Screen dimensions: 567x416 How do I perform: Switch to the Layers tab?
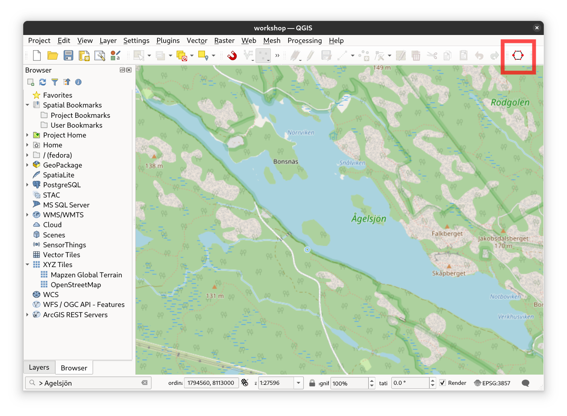[x=39, y=367]
